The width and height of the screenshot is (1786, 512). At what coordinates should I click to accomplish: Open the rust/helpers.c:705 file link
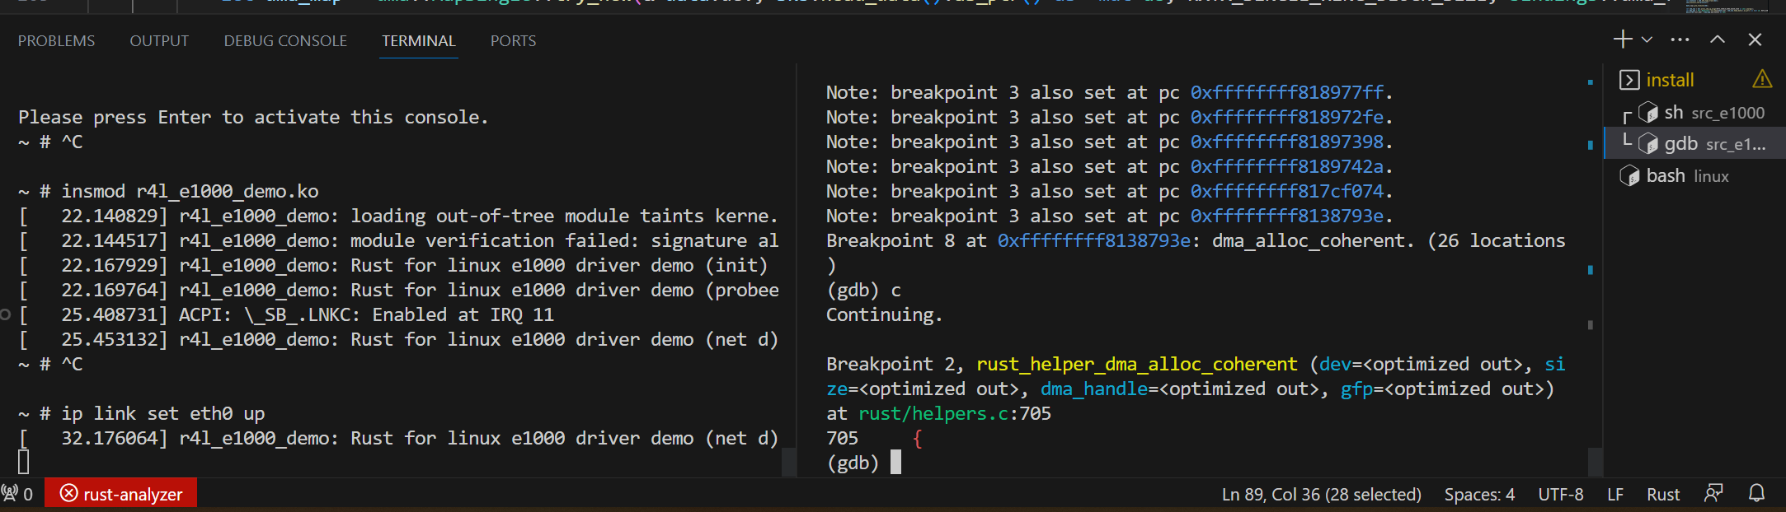tap(954, 413)
